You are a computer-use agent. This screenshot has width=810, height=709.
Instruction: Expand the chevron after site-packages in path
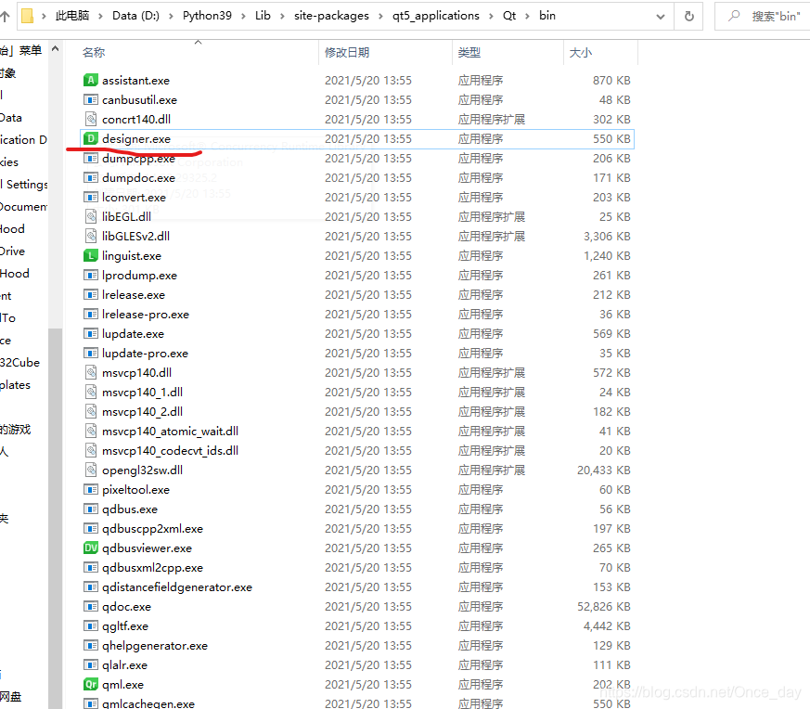pyautogui.click(x=380, y=16)
